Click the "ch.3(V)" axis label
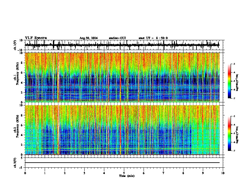The width and height of the screenshot is (251, 194). pos(15,163)
